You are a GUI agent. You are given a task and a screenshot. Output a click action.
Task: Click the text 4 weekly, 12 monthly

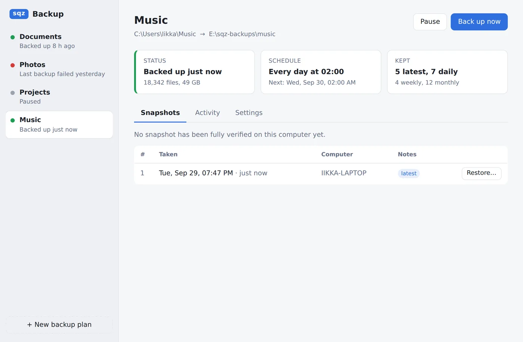(427, 83)
